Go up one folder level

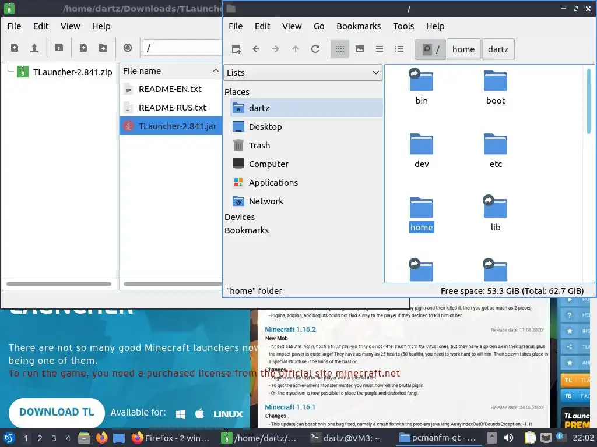(x=296, y=49)
